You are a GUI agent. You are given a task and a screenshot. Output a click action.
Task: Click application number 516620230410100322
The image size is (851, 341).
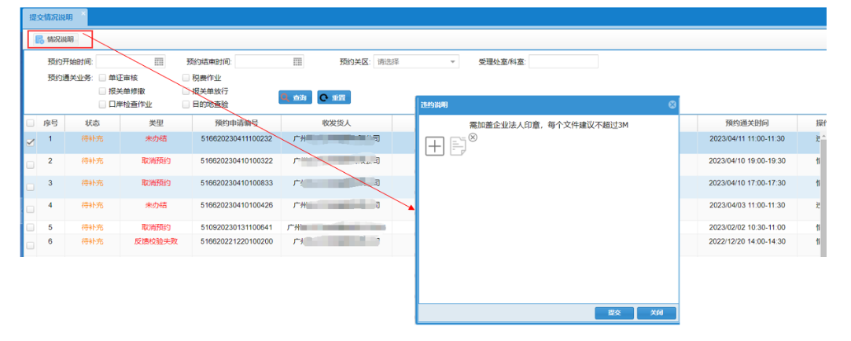[x=236, y=161]
